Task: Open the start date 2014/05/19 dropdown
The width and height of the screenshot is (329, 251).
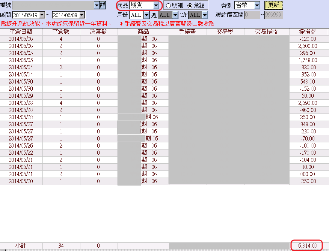Action: (x=42, y=15)
